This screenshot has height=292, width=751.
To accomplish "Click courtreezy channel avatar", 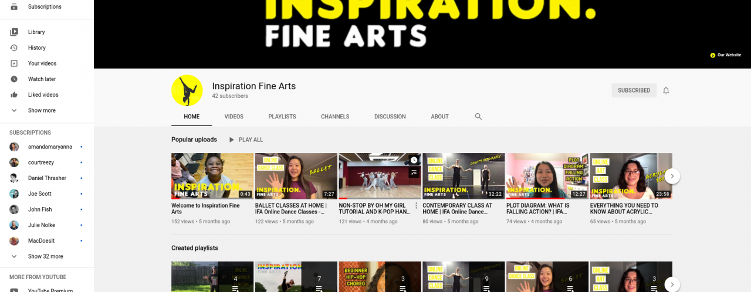I will pyautogui.click(x=14, y=162).
